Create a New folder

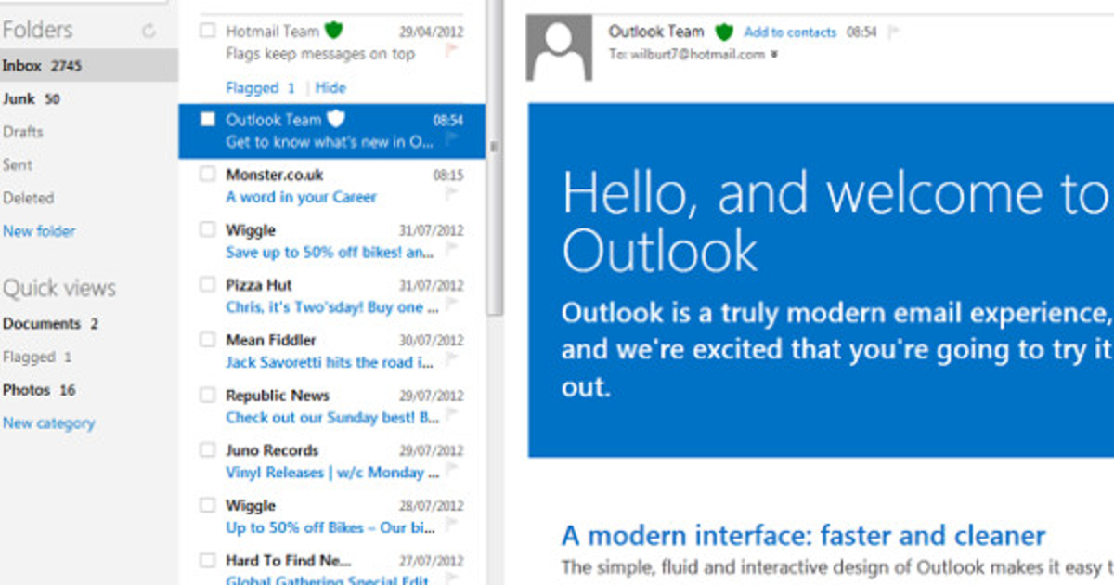click(39, 231)
